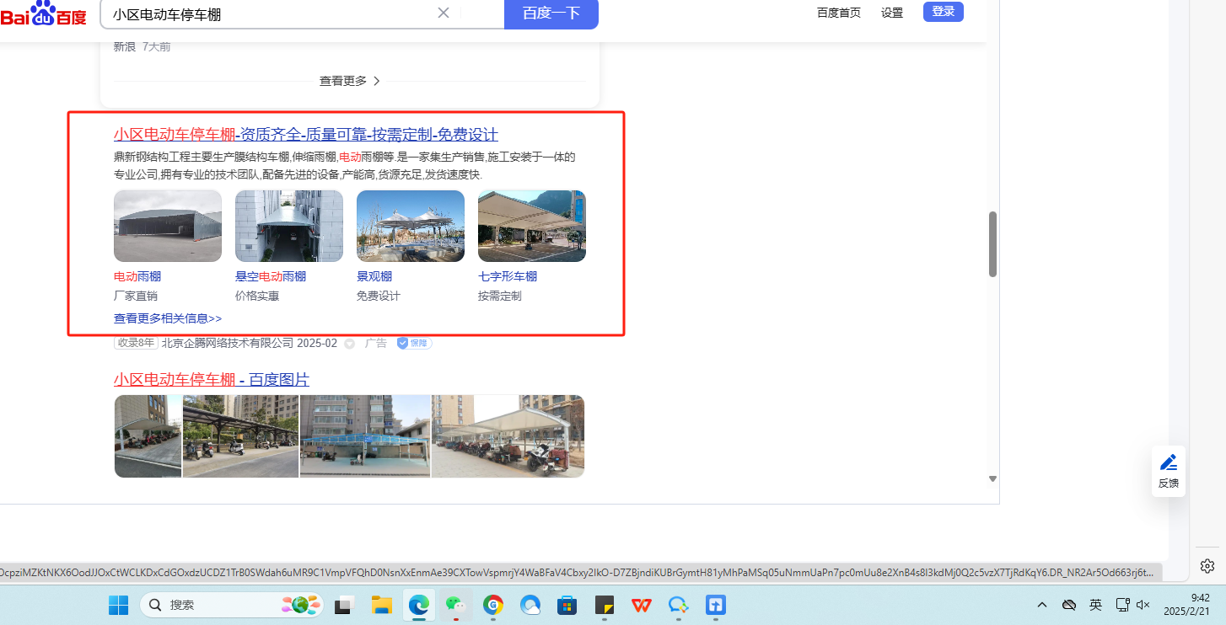The width and height of the screenshot is (1226, 625).
Task: Click the 保障 shield badge
Action: click(x=414, y=344)
